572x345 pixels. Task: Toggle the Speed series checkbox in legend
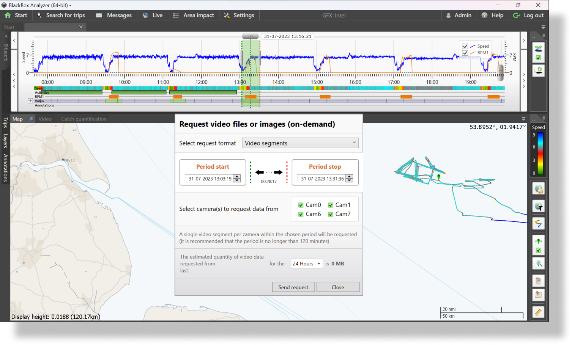tap(465, 46)
